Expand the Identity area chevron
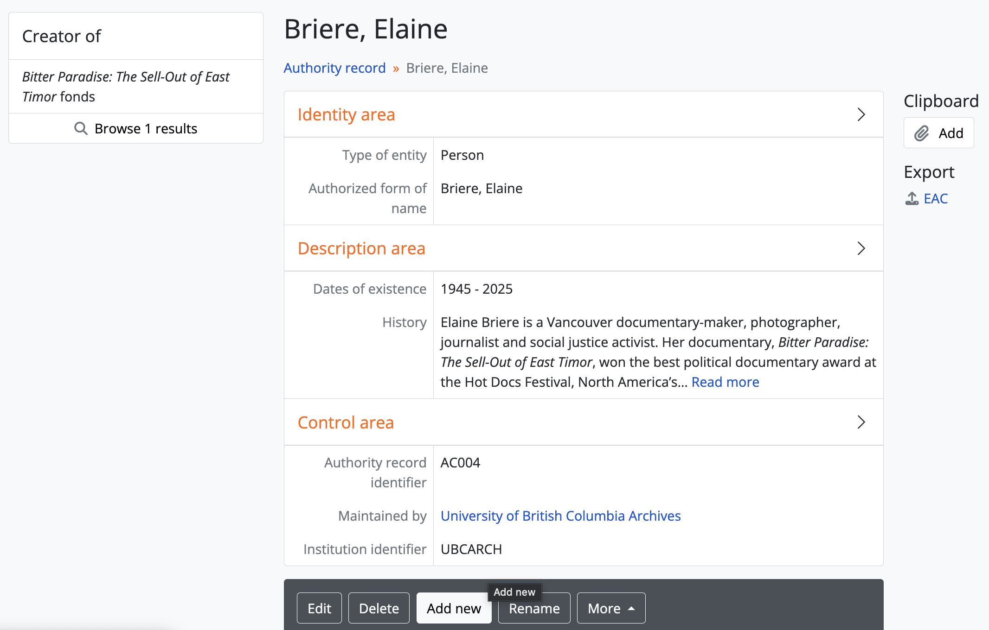The width and height of the screenshot is (989, 630). tap(861, 114)
